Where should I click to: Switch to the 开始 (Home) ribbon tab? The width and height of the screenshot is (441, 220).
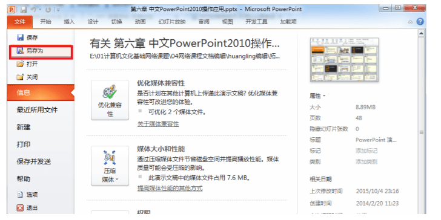(x=45, y=22)
